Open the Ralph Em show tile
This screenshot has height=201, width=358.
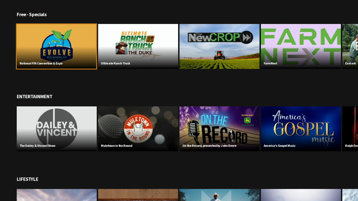350,128
